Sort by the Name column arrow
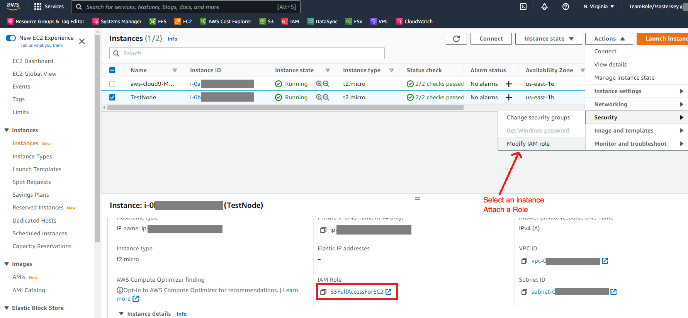 175,70
